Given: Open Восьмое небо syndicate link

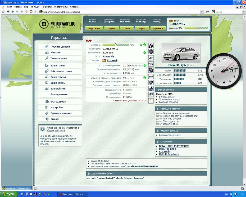Looking at the screenshot, I should pyautogui.click(x=167, y=149).
